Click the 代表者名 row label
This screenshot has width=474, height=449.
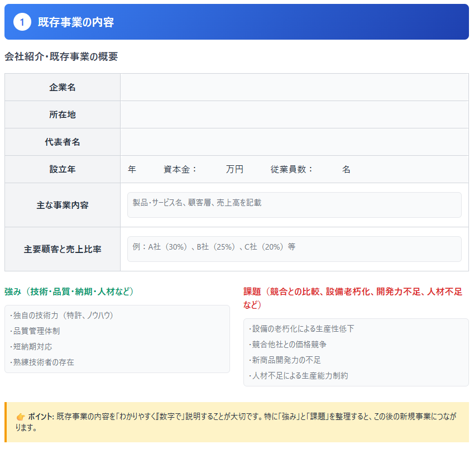coord(63,142)
